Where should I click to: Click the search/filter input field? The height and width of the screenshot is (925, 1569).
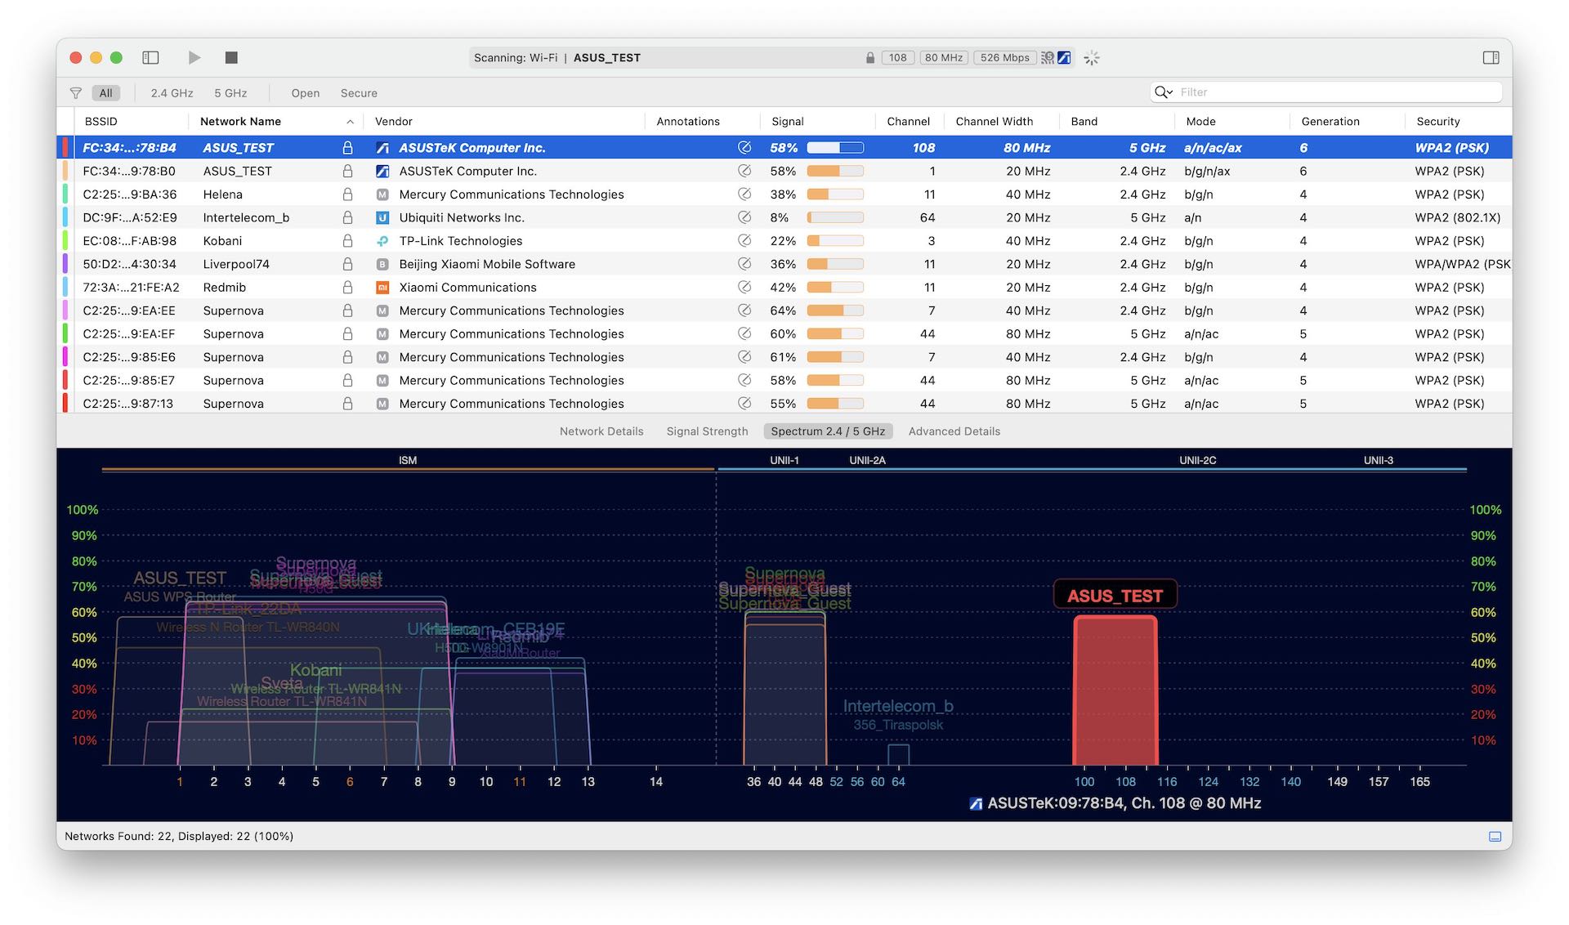pyautogui.click(x=1332, y=92)
